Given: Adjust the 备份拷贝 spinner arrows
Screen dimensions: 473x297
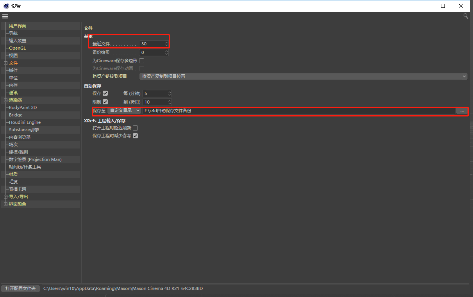Looking at the screenshot, I should click(166, 52).
